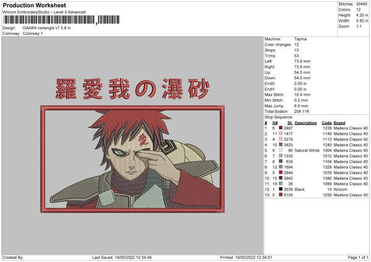The image size is (371, 262).
Task: Click the 'N#' column header
Action: 275,123
